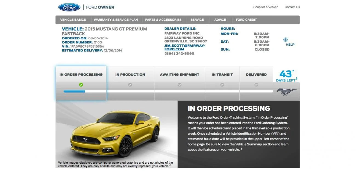This screenshot has width=356, height=171.
Task: Click the jim.scott@fairway-ford.com email link
Action: [x=185, y=47]
